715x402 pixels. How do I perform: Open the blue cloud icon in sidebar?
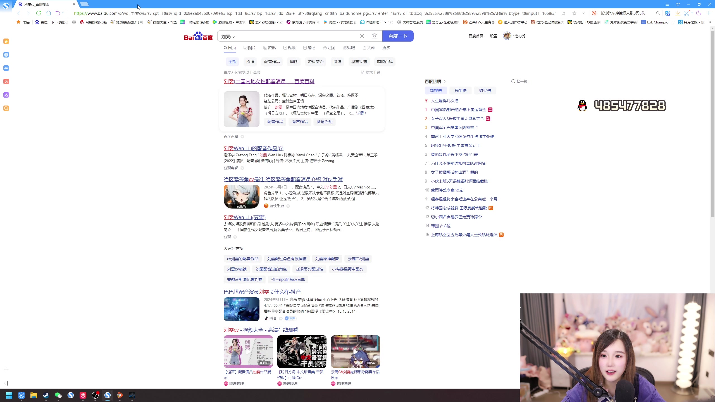6,68
